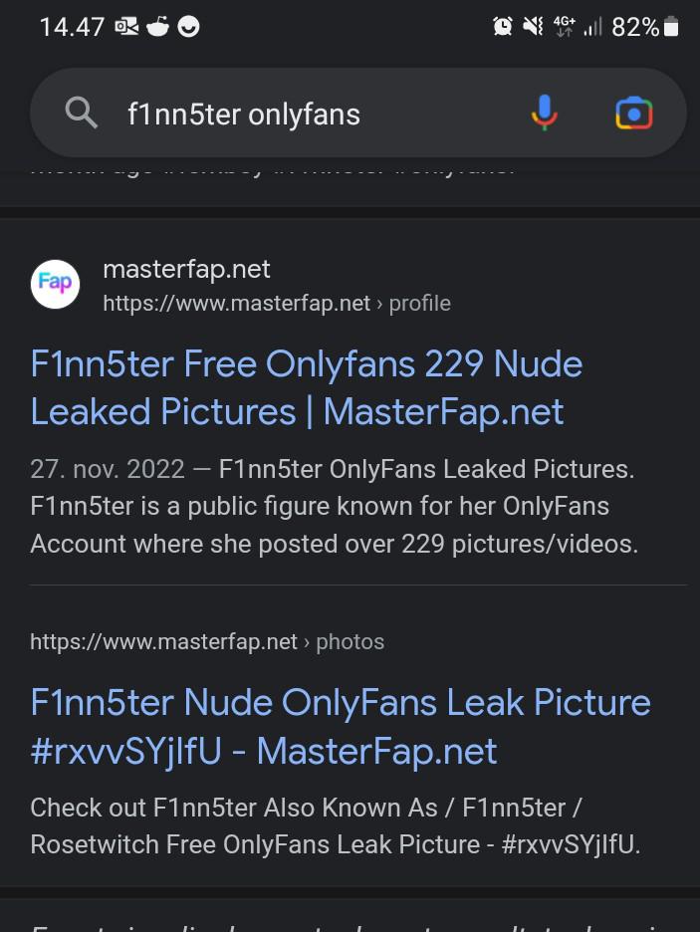Open Google Lens camera search
Image resolution: width=700 pixels, height=932 pixels.
[634, 113]
